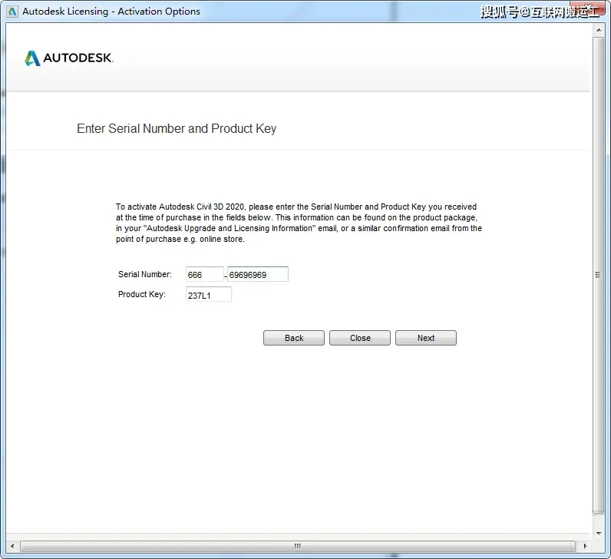
Task: Click the Autodesk "A" logo emblem
Action: point(32,58)
